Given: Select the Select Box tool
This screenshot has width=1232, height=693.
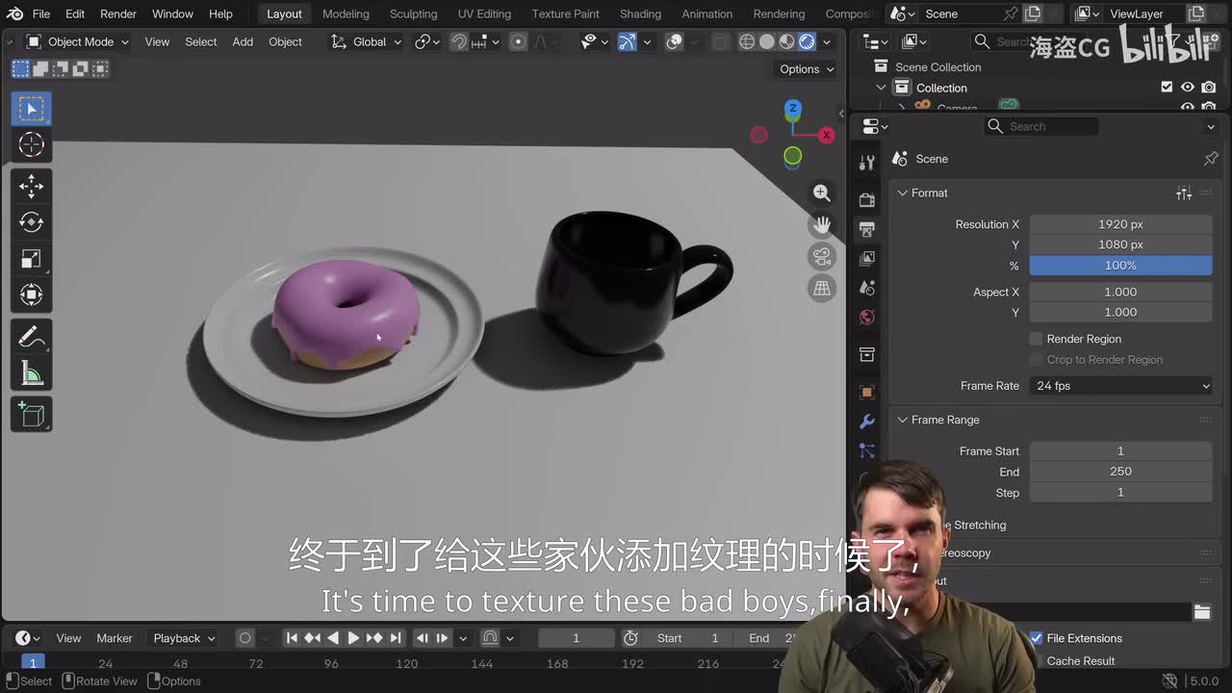Looking at the screenshot, I should click(x=31, y=108).
